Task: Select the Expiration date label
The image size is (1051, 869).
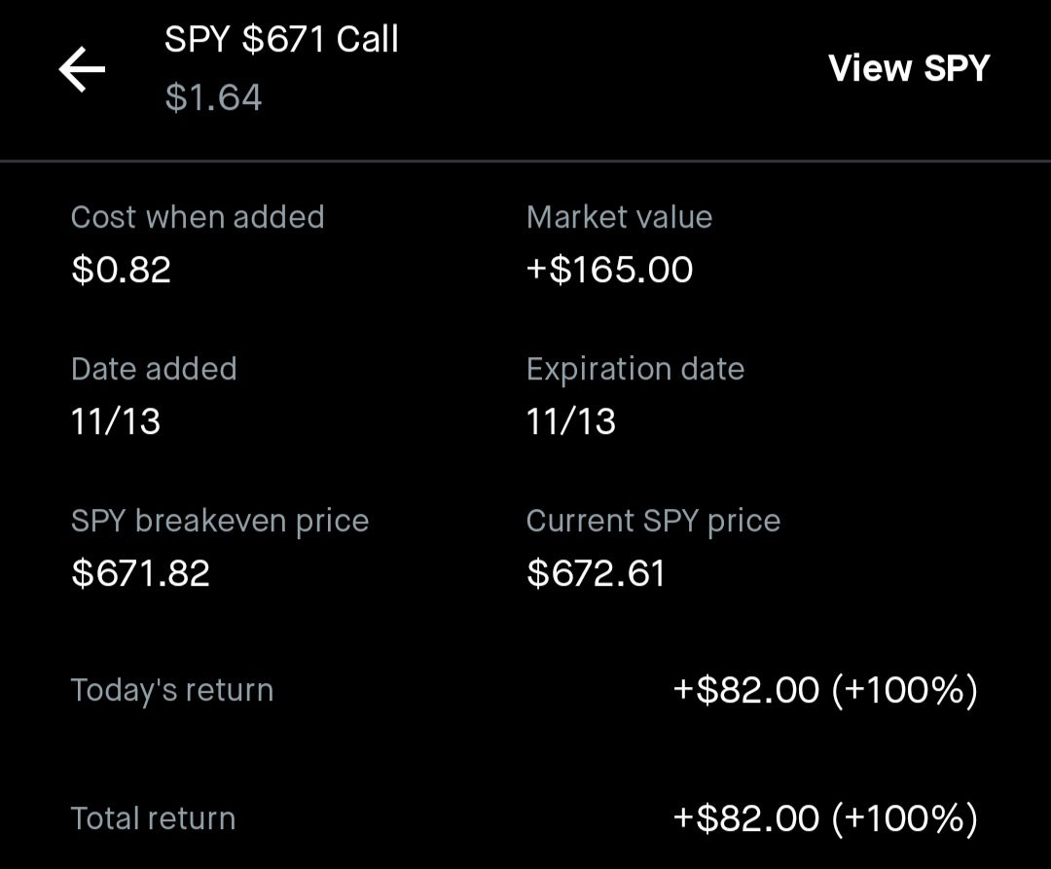Action: pyautogui.click(x=634, y=369)
